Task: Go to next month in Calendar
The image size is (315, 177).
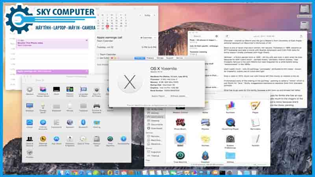Action: (x=154, y=15)
